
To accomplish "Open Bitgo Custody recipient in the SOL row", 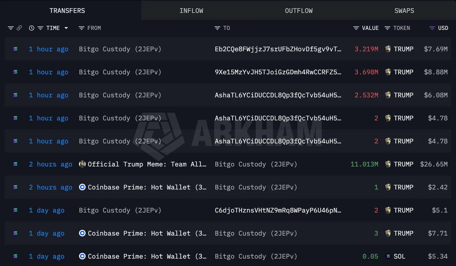I will point(256,256).
